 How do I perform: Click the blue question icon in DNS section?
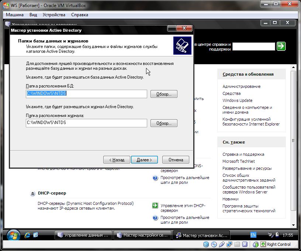(155, 178)
